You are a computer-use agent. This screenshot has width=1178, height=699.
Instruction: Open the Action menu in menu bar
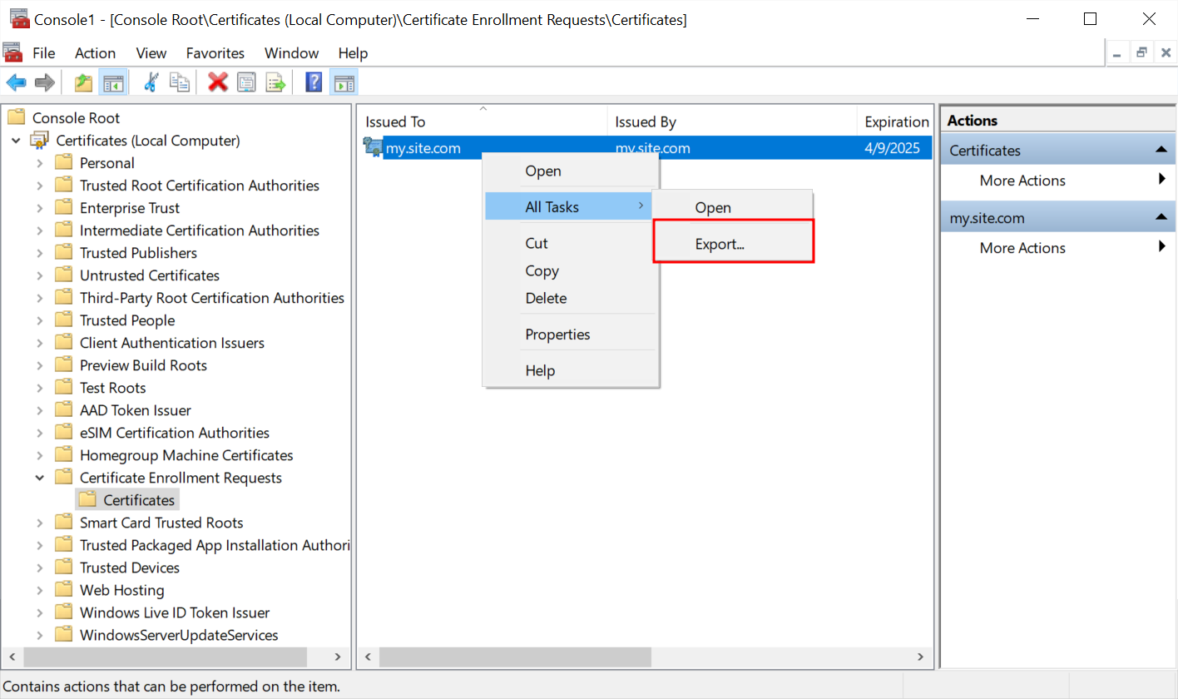click(95, 53)
